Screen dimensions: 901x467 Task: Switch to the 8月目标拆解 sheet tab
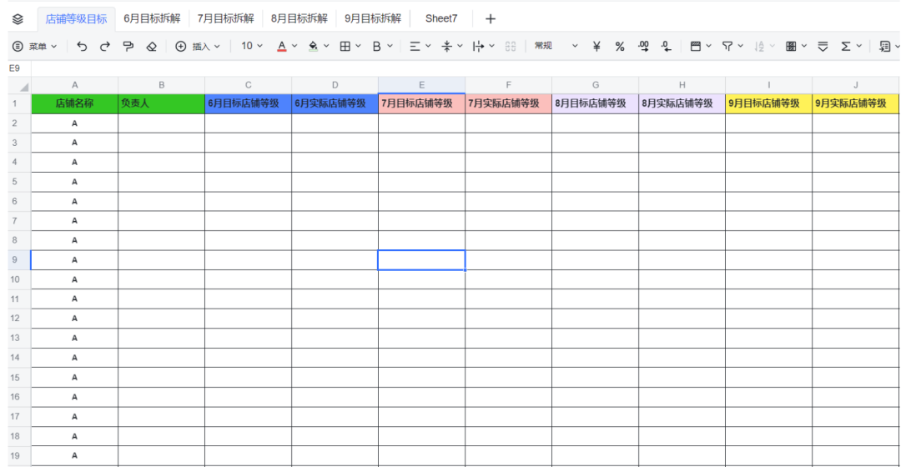pos(299,19)
